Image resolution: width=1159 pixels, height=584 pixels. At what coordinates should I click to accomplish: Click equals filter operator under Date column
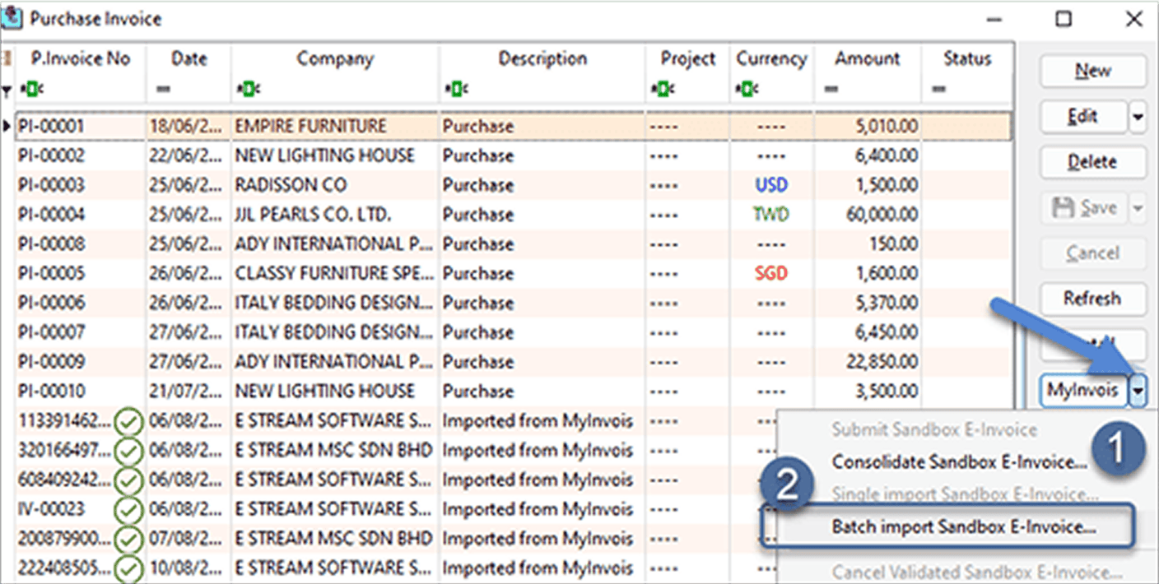[x=162, y=89]
